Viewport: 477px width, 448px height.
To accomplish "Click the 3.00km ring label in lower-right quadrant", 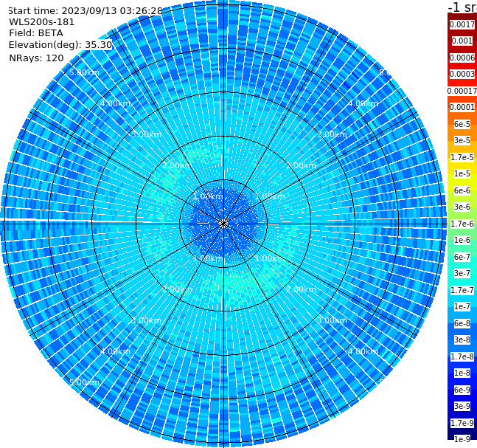I will (332, 320).
